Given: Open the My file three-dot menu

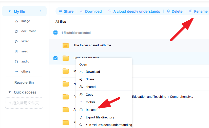Looking at the screenshot, I should click(x=40, y=11).
